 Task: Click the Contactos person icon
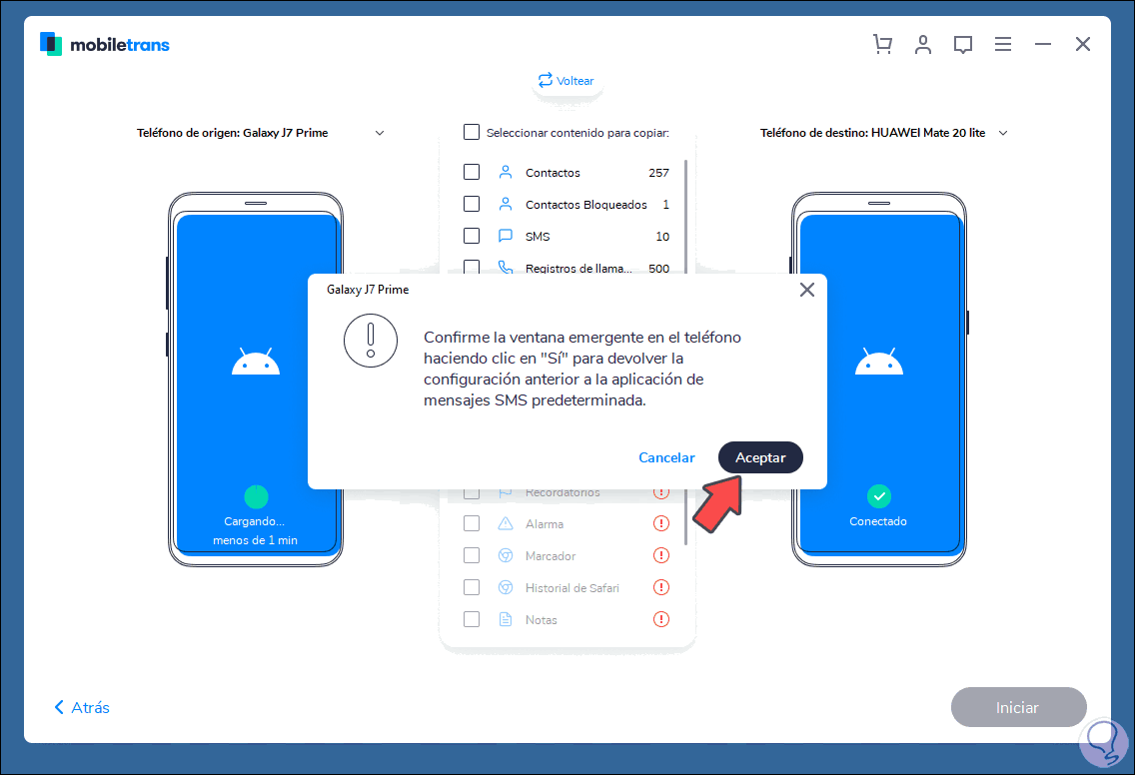pos(506,172)
